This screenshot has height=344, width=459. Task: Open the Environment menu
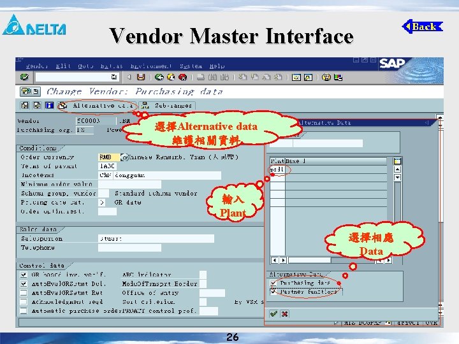(x=151, y=66)
